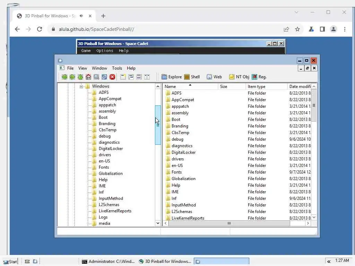Click the Branding folder icon in file list
This screenshot has width=355, height=266.
(168, 126)
